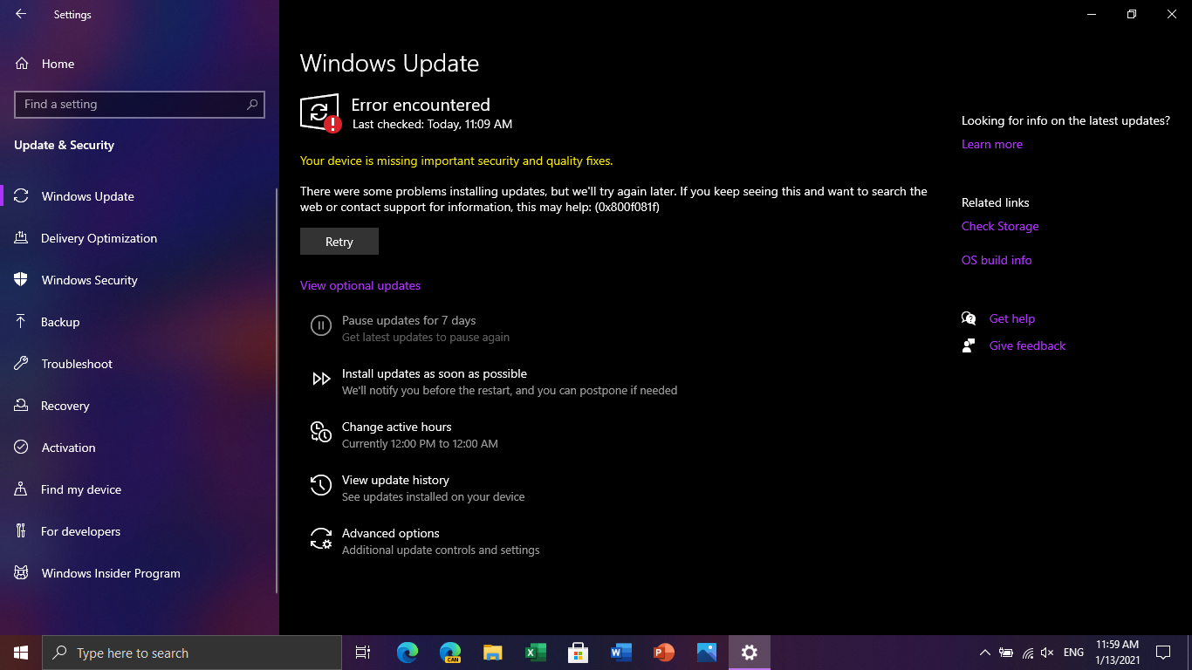
Task: Open the OS build info link
Action: pyautogui.click(x=997, y=260)
